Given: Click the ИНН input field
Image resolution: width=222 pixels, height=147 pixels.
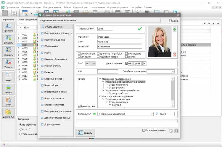Looking at the screenshot, I should point(107,71).
